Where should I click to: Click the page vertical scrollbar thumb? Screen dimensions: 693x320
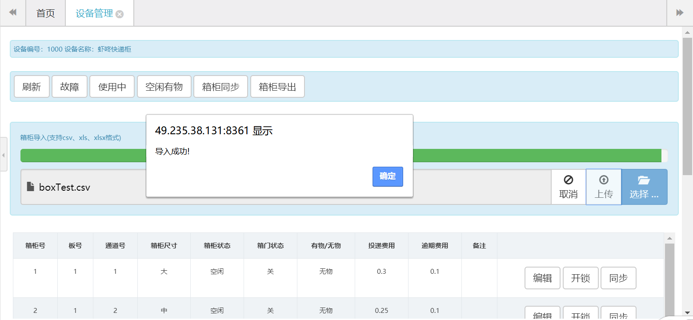pyautogui.click(x=687, y=106)
